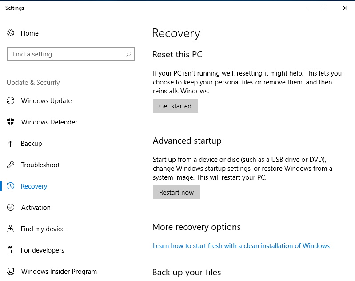Click the Update & Security category label
Image resolution: width=355 pixels, height=281 pixels.
[33, 83]
